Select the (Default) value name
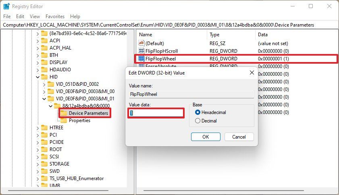This screenshot has width=339, height=195. (x=155, y=44)
